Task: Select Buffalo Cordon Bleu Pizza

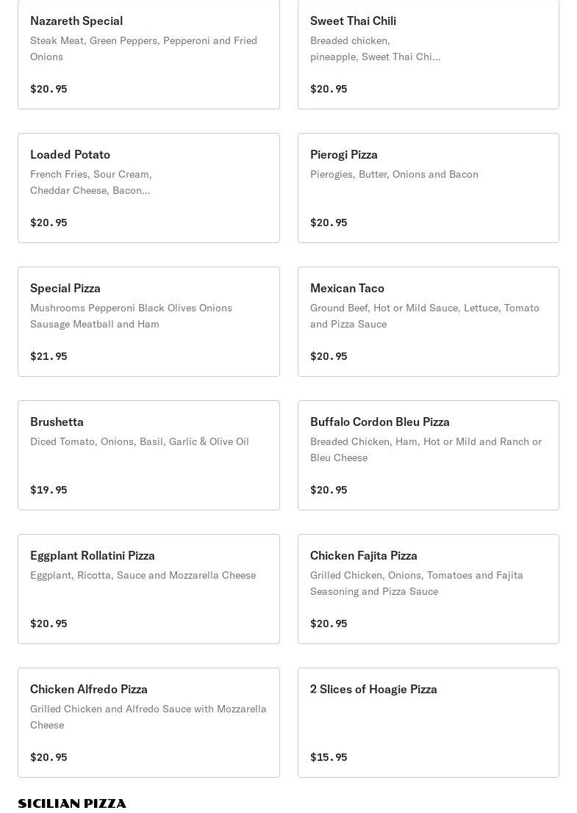Action: coord(428,455)
